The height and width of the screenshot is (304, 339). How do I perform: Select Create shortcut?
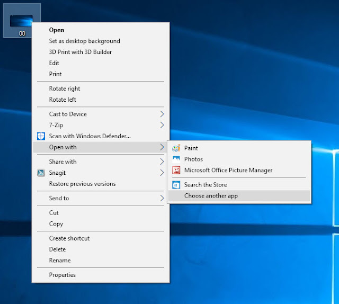coord(101,238)
